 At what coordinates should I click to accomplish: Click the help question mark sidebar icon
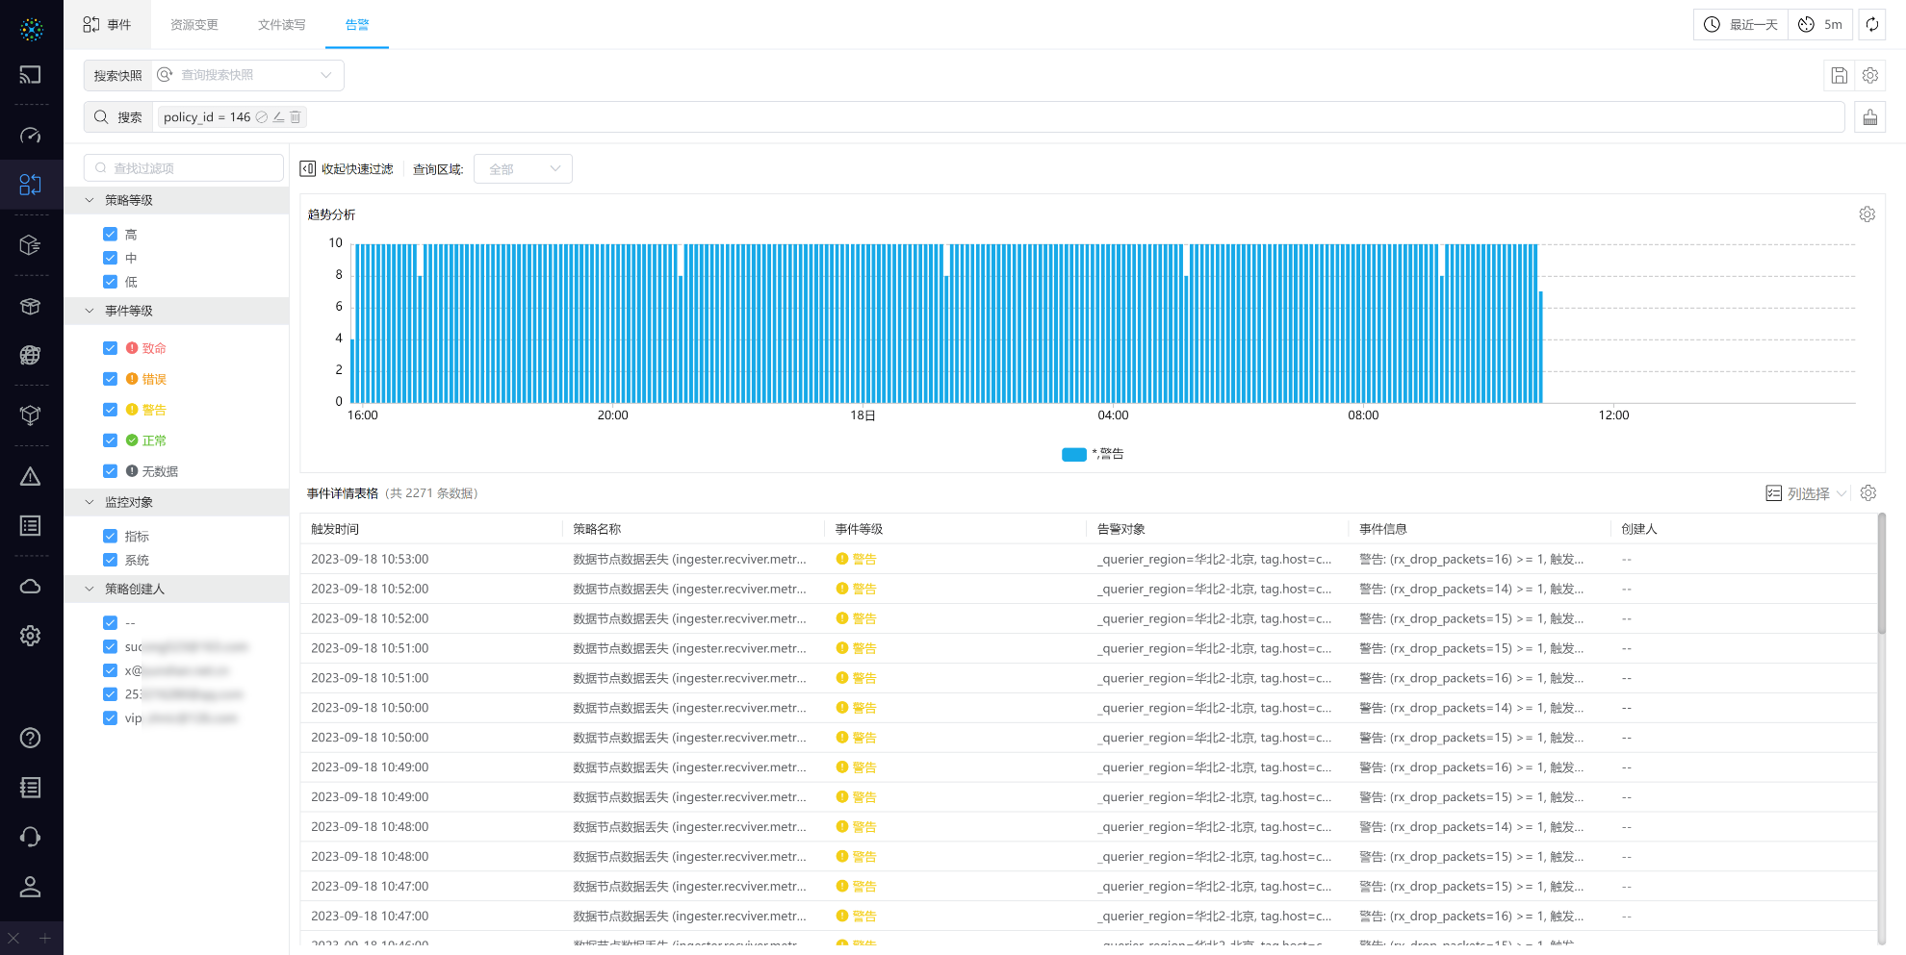pyautogui.click(x=31, y=738)
